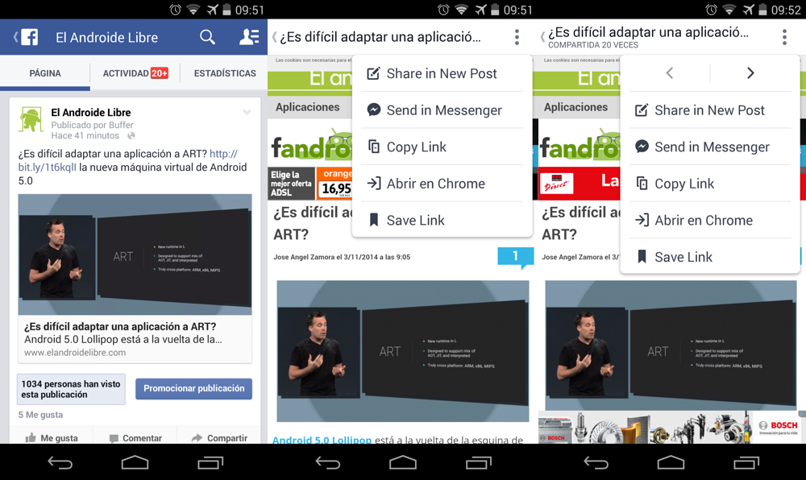Viewport: 806px width, 480px height.
Task: Select Share in New Post in middle menu
Action: pos(441,73)
